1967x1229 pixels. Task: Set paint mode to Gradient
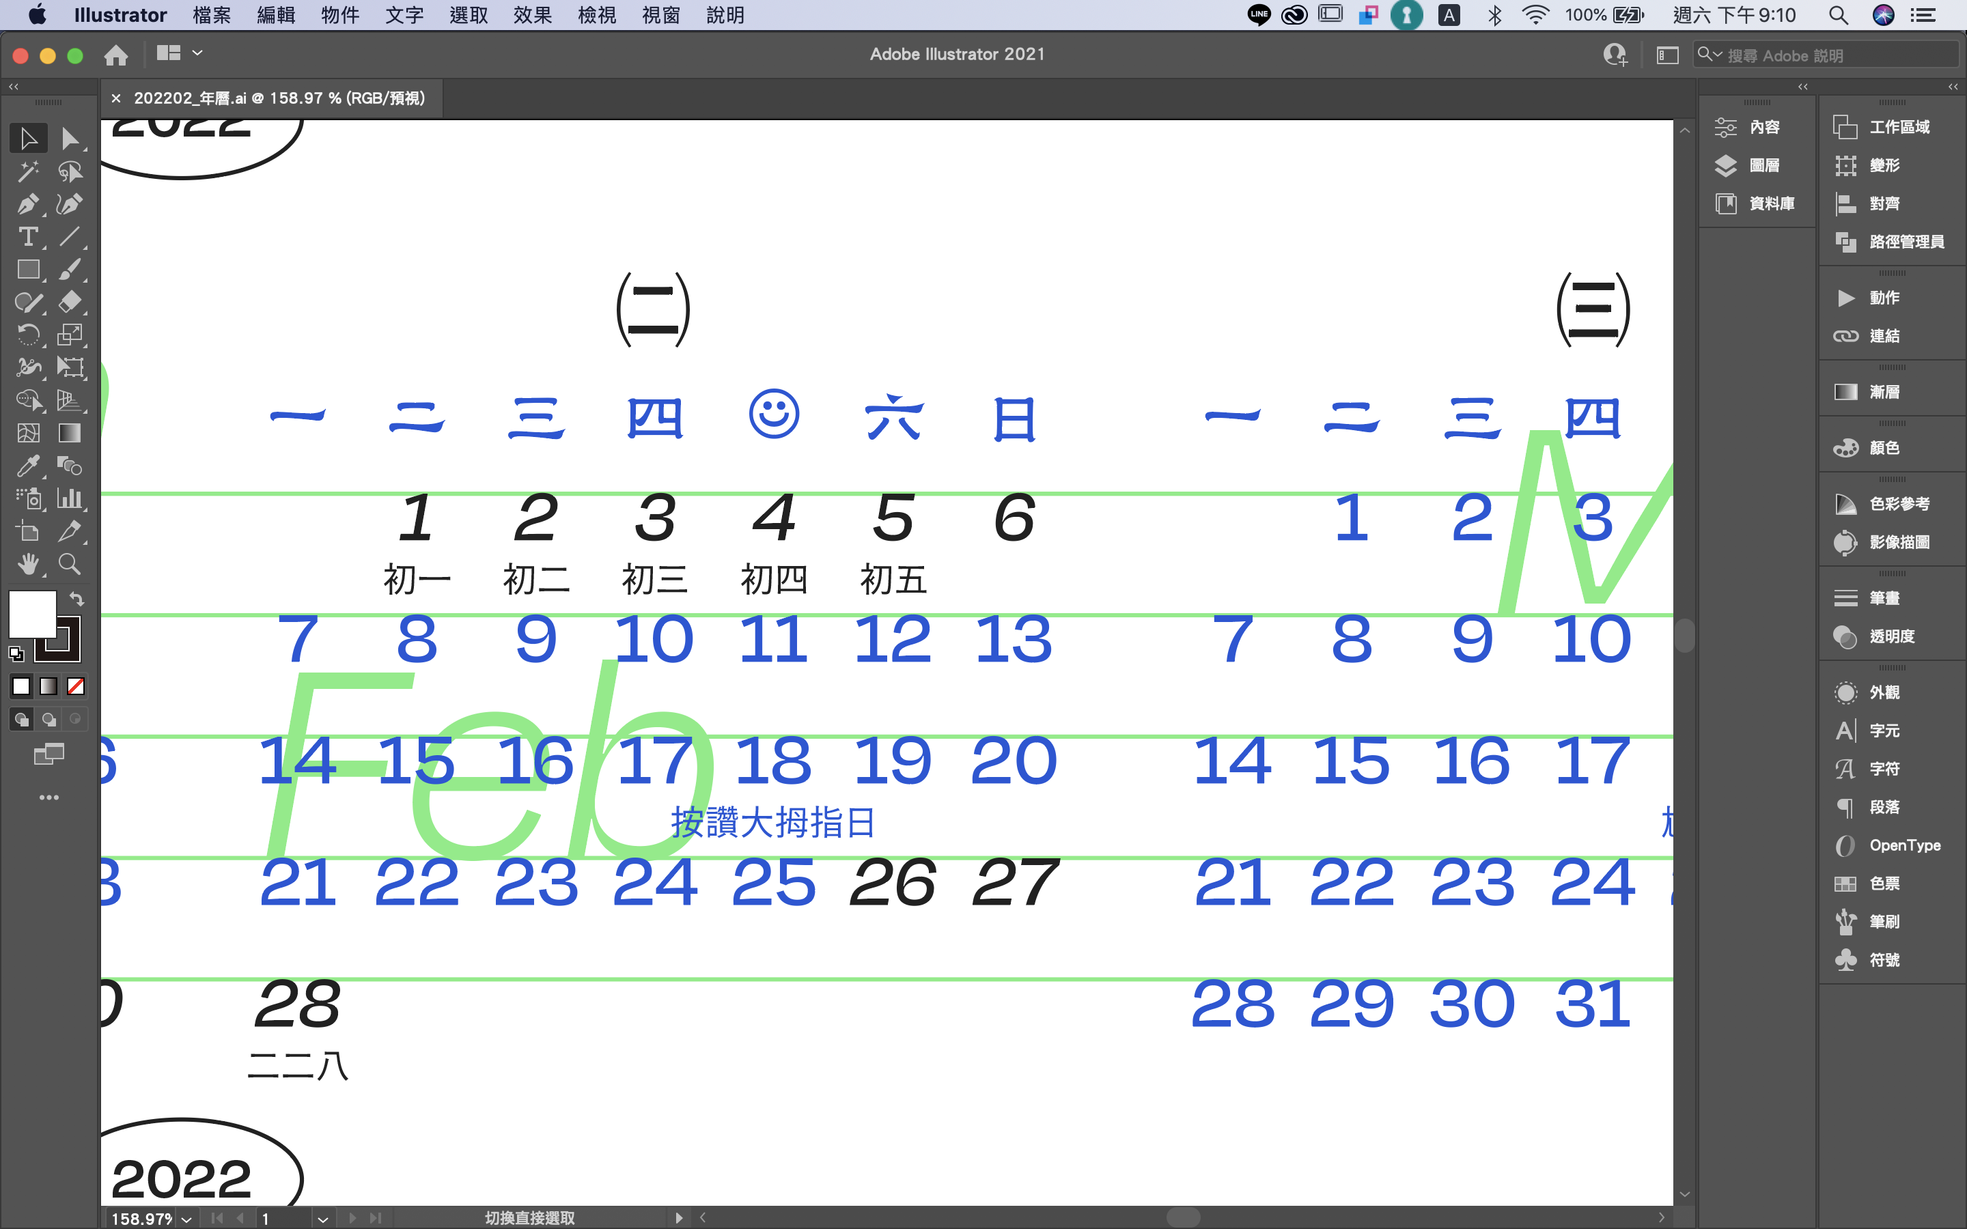pyautogui.click(x=48, y=687)
